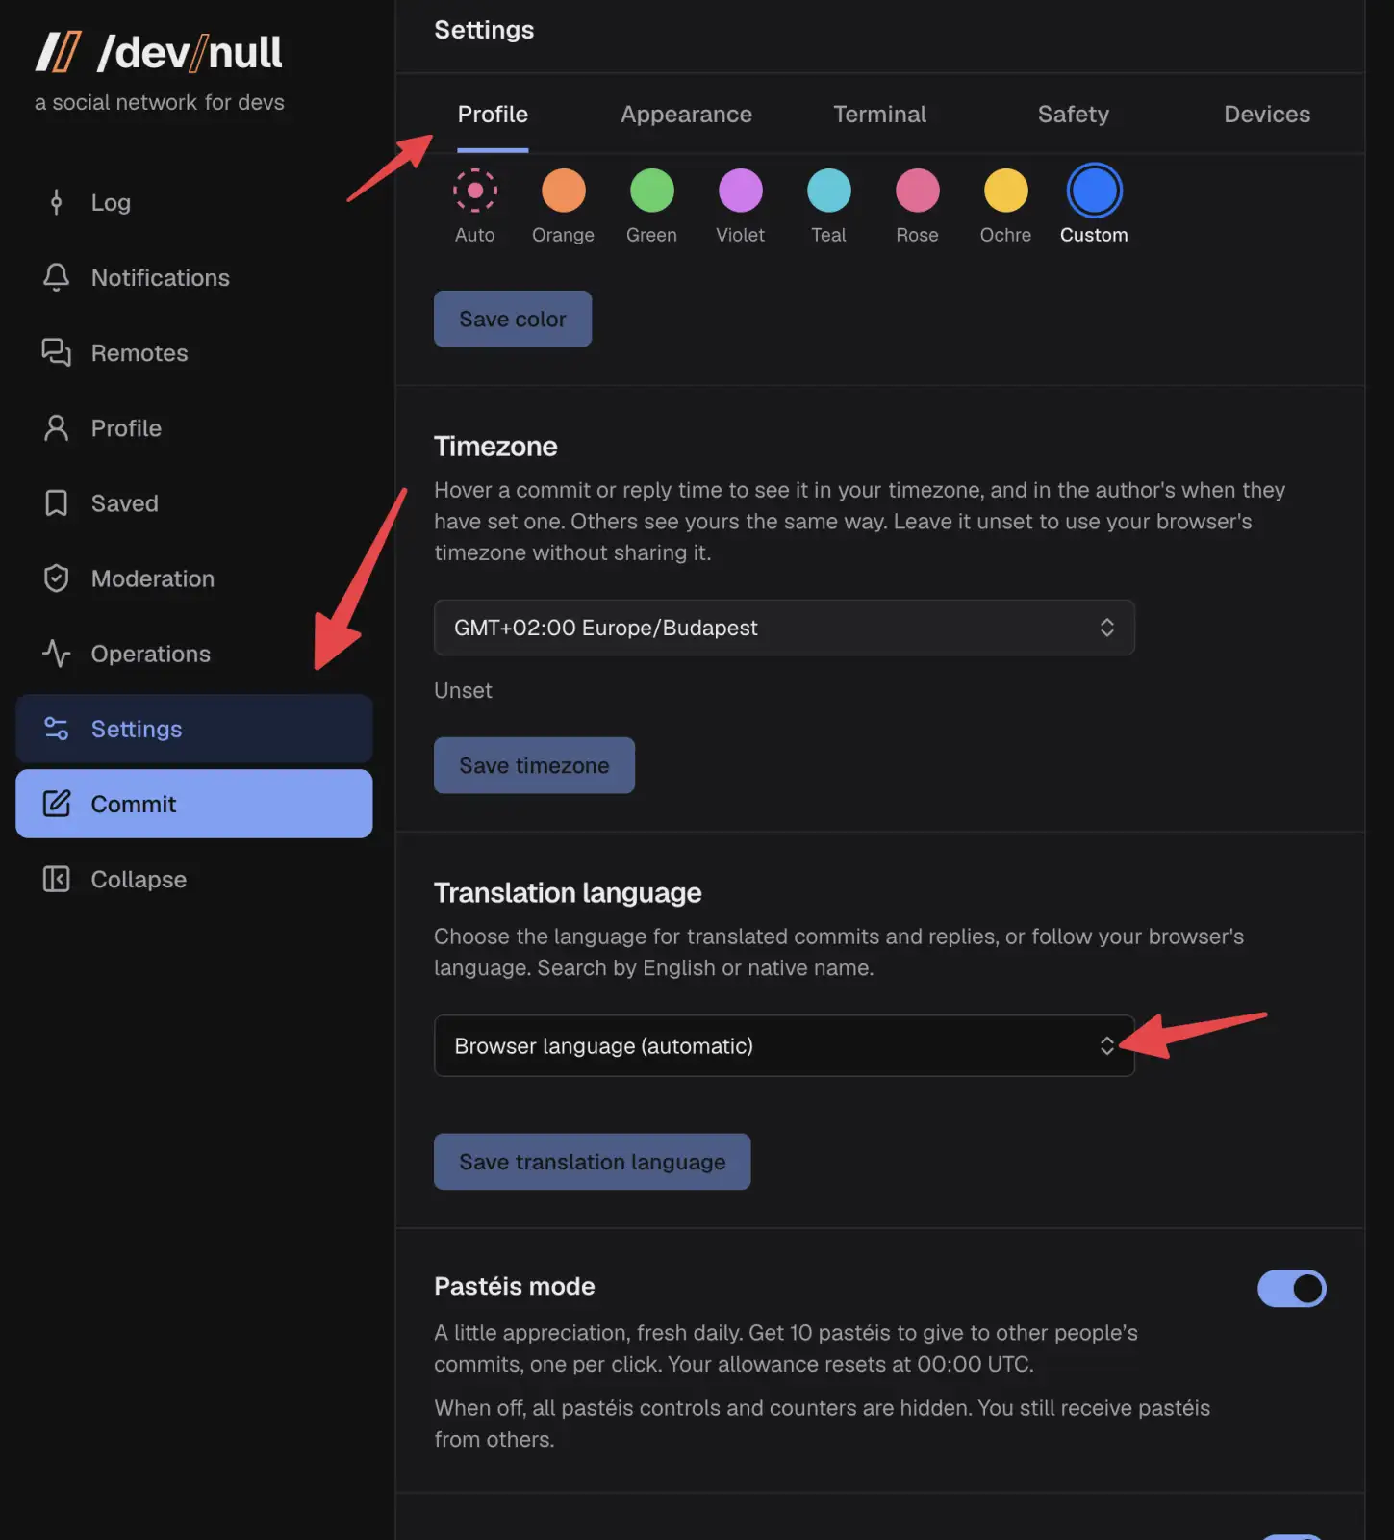Image resolution: width=1394 pixels, height=1540 pixels.
Task: Open Notifications via the bell icon
Action: pyautogui.click(x=56, y=277)
